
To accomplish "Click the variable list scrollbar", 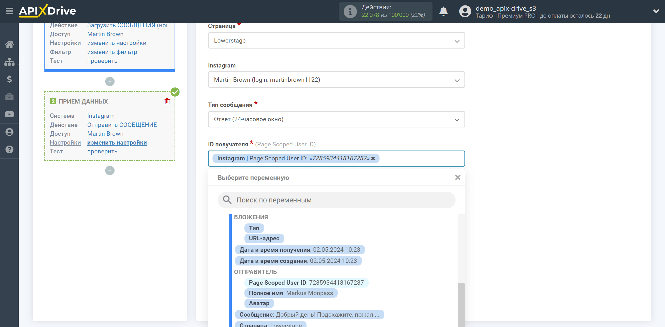I will point(461,305).
